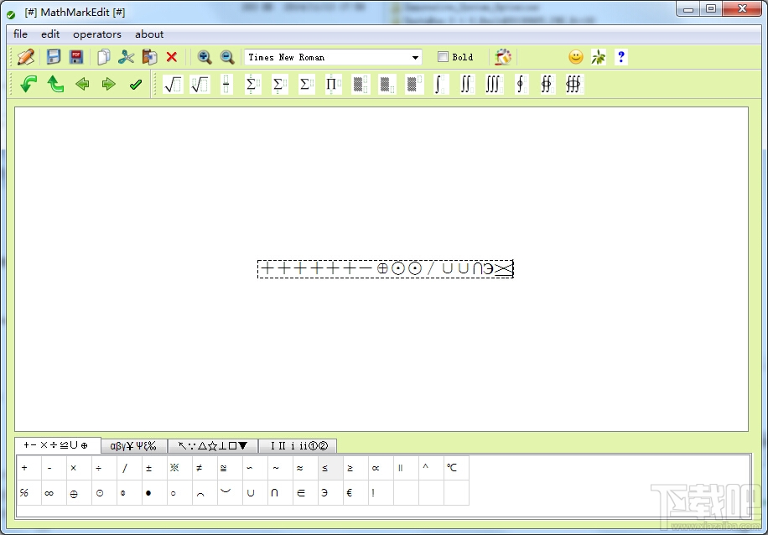
Task: Insert a triple integral template
Action: 494,84
